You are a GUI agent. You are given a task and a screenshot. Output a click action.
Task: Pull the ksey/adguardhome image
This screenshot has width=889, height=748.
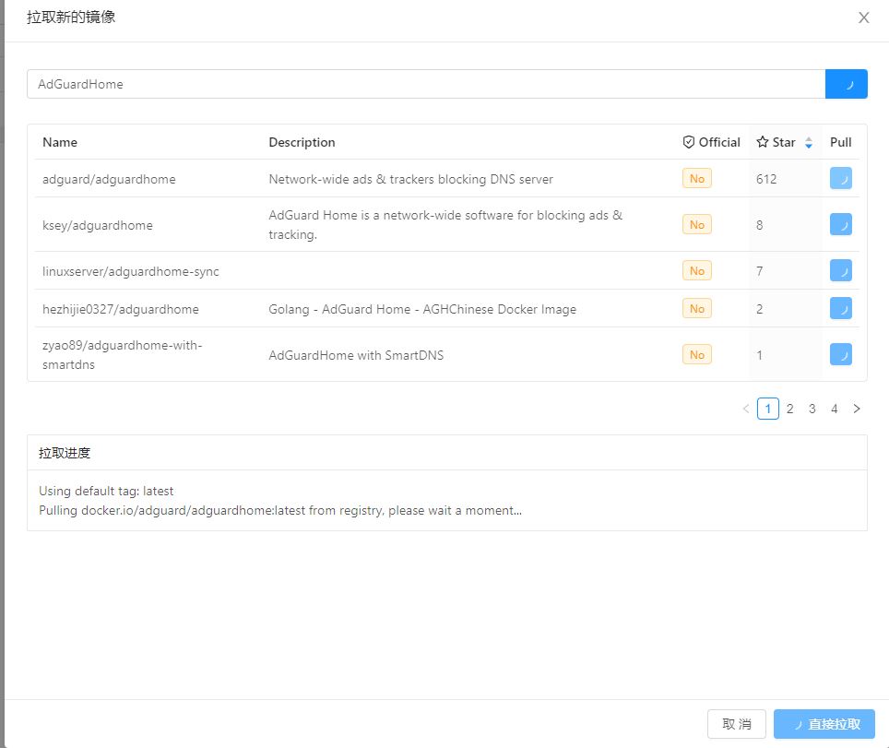click(x=841, y=224)
